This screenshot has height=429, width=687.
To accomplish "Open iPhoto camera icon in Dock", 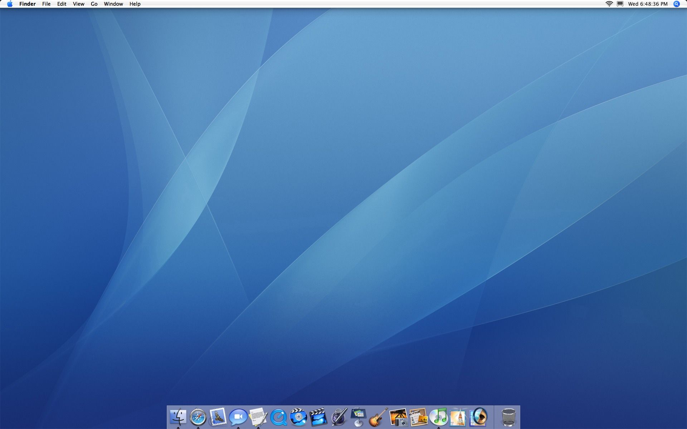I will click(x=398, y=417).
